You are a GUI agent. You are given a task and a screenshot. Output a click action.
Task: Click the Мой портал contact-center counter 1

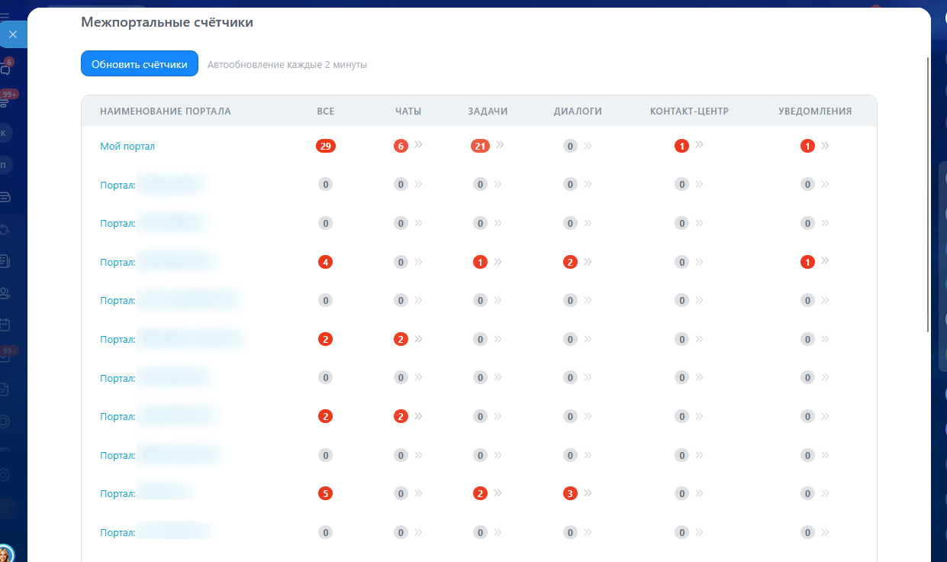pos(681,146)
